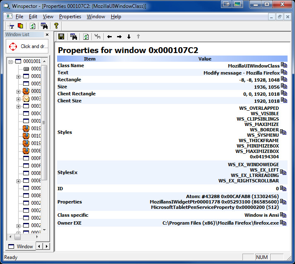The image size is (295, 264).
Task: Collapse the root 0001001 tree node
Action: click(x=11, y=61)
